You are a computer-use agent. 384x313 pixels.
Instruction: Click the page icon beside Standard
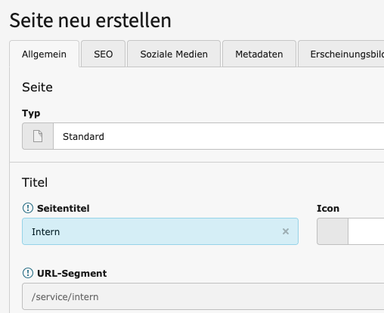coord(38,136)
